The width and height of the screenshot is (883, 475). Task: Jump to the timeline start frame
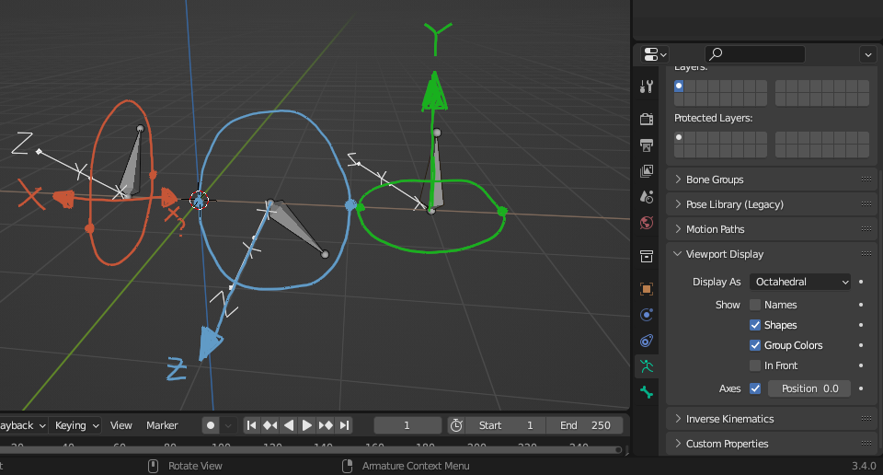[x=252, y=425]
